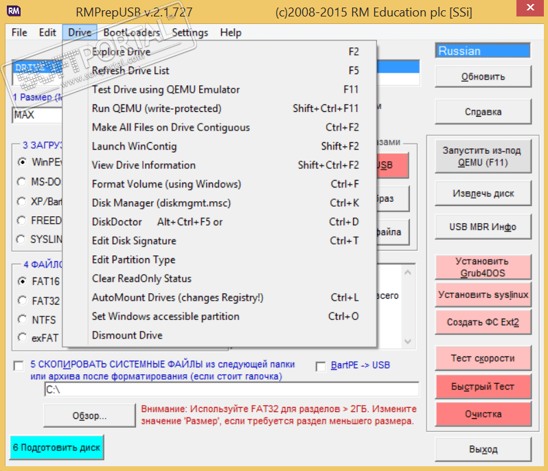Click the Тест скорости button

tap(483, 358)
